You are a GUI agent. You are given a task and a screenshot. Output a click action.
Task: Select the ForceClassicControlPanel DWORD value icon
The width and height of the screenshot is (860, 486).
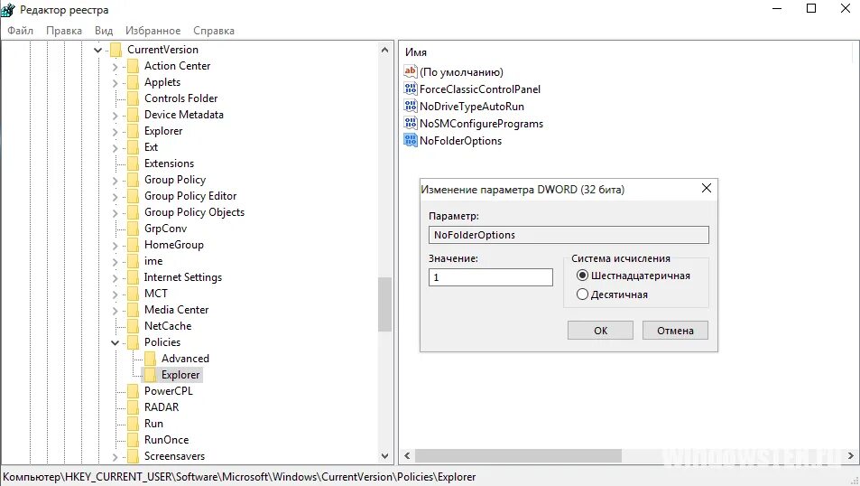(x=411, y=89)
